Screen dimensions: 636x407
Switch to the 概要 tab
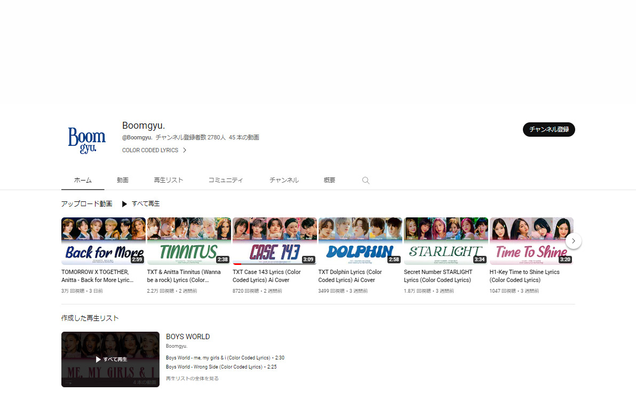[329, 180]
